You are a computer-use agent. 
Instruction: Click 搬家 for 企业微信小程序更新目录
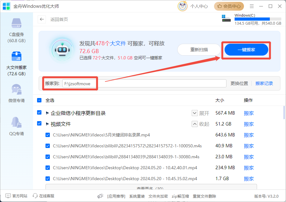(x=249, y=113)
